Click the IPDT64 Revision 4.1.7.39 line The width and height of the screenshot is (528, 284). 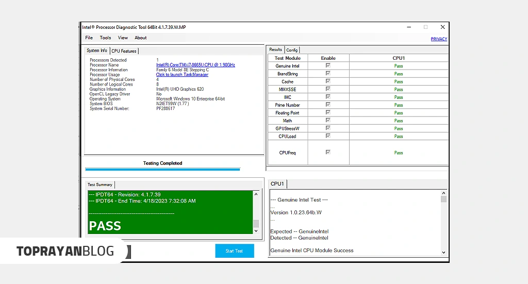point(125,194)
